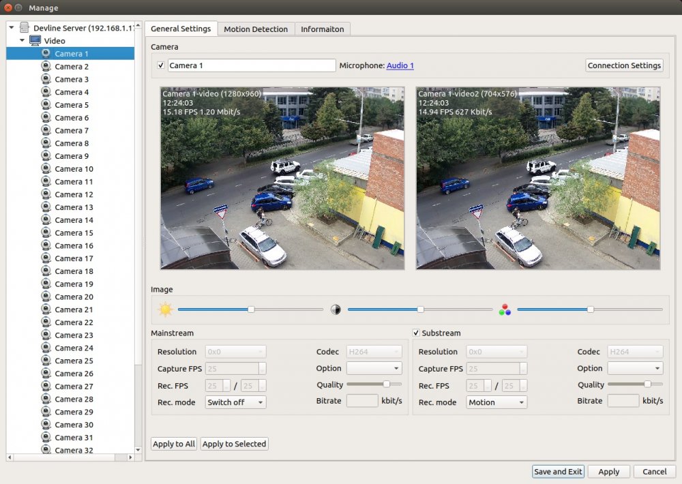Switch to the General Settings tab
Viewport: 682px width, 484px height.
coord(181,29)
